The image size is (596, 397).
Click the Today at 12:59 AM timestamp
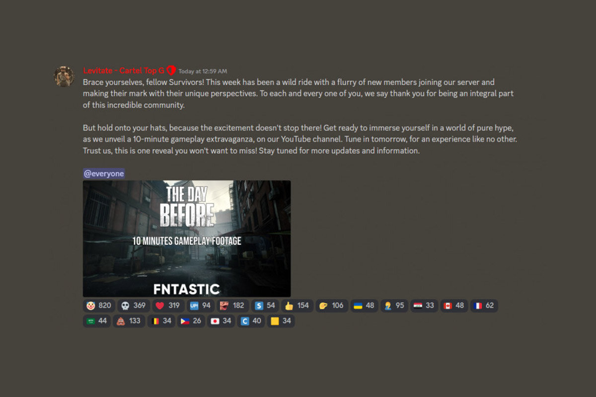point(203,71)
